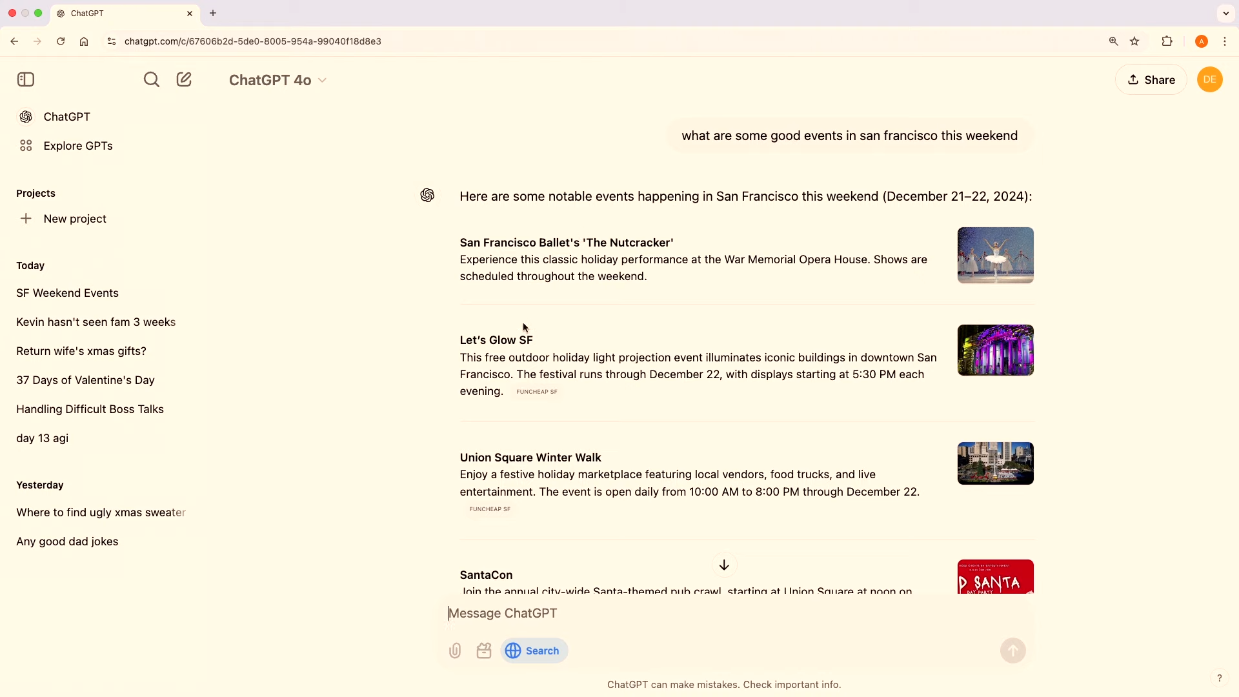Select the ChatGPT sidebar home item
Viewport: 1239px width, 697px height.
[x=66, y=117]
